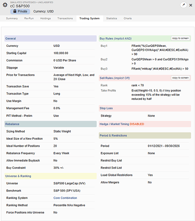Viewport: 195px width, 221px height.
Task: Click the Load Global Restrictions label
Action: [x=116, y=175]
